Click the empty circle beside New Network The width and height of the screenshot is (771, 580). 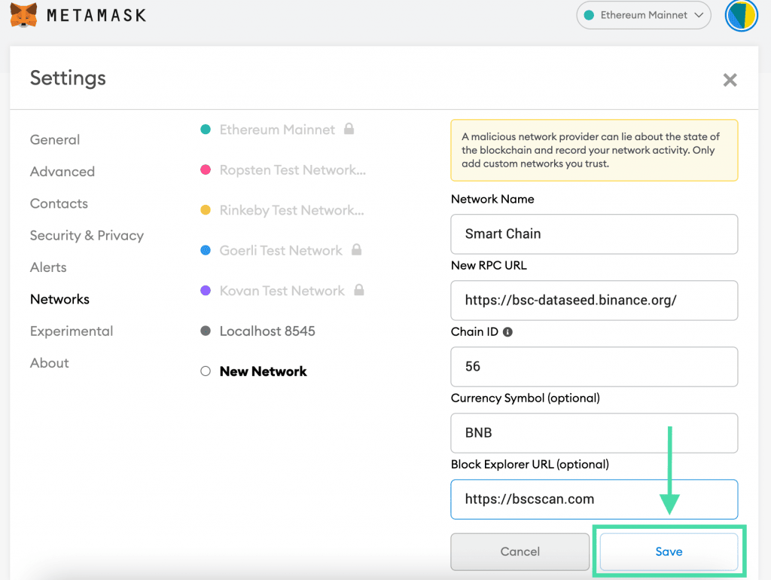(x=206, y=371)
